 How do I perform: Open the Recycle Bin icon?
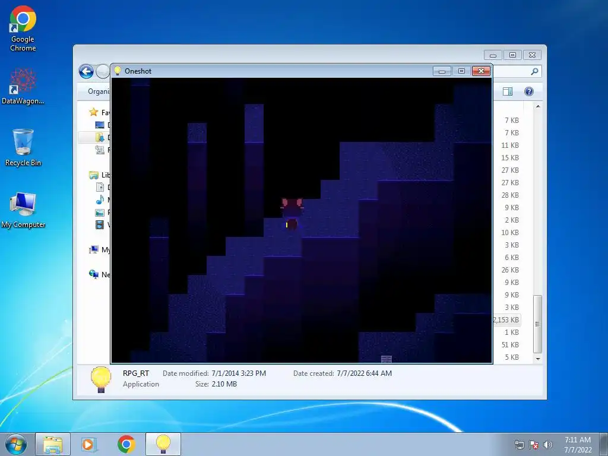tap(23, 147)
